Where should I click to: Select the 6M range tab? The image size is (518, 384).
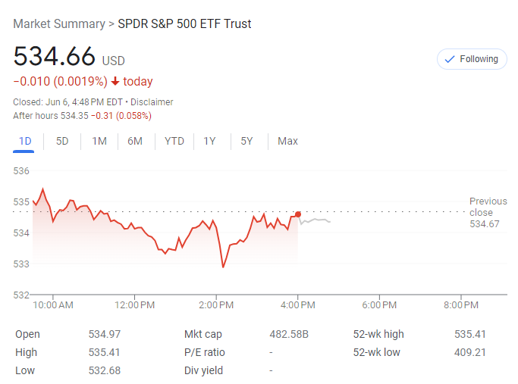135,141
